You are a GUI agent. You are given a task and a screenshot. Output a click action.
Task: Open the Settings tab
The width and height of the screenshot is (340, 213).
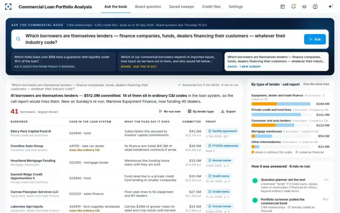tap(236, 7)
